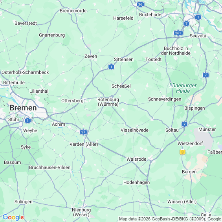Select the Rotenburg (Wümme) label
The width and height of the screenshot is (222, 222).
tap(108, 102)
